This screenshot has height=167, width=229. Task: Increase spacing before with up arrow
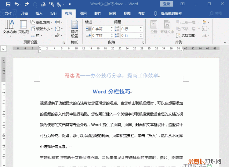[x=141, y=27]
